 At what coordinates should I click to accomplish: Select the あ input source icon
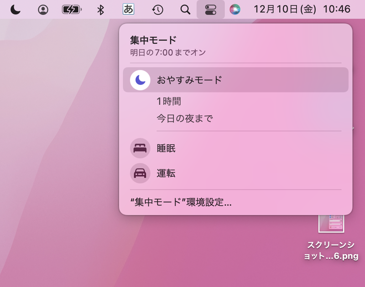128,9
